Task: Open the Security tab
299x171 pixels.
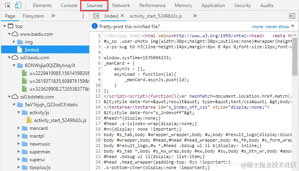Action: (242, 5)
